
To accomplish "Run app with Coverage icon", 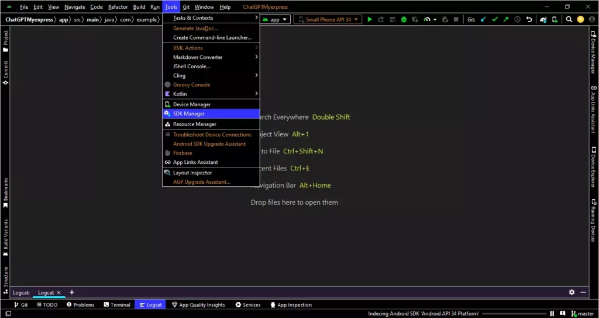I will [415, 19].
